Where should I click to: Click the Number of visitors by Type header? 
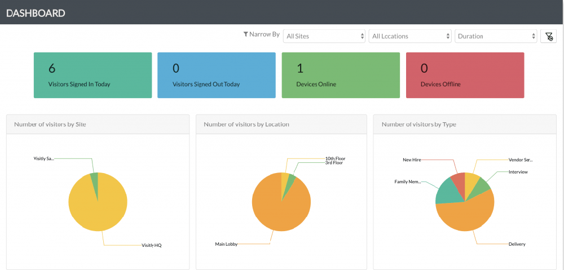coord(418,125)
